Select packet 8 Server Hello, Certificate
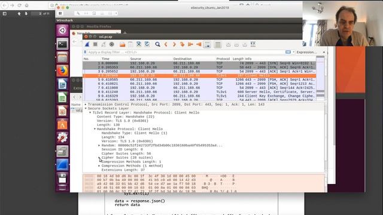 [199, 92]
